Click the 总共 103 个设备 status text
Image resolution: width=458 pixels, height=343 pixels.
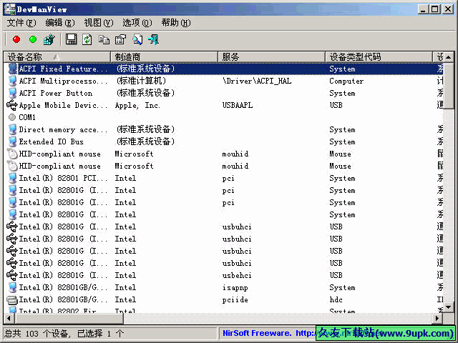click(37, 334)
